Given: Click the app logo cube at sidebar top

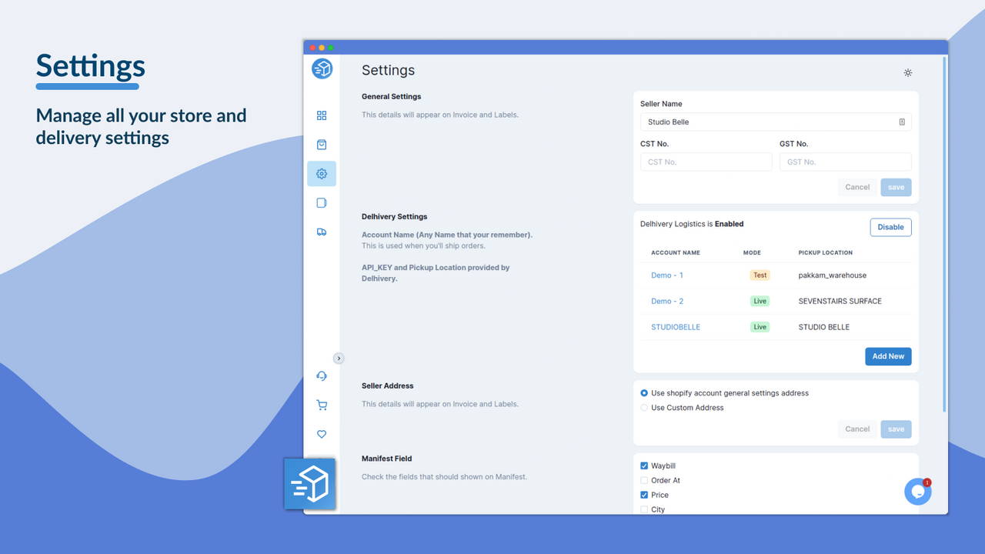Looking at the screenshot, I should point(322,68).
